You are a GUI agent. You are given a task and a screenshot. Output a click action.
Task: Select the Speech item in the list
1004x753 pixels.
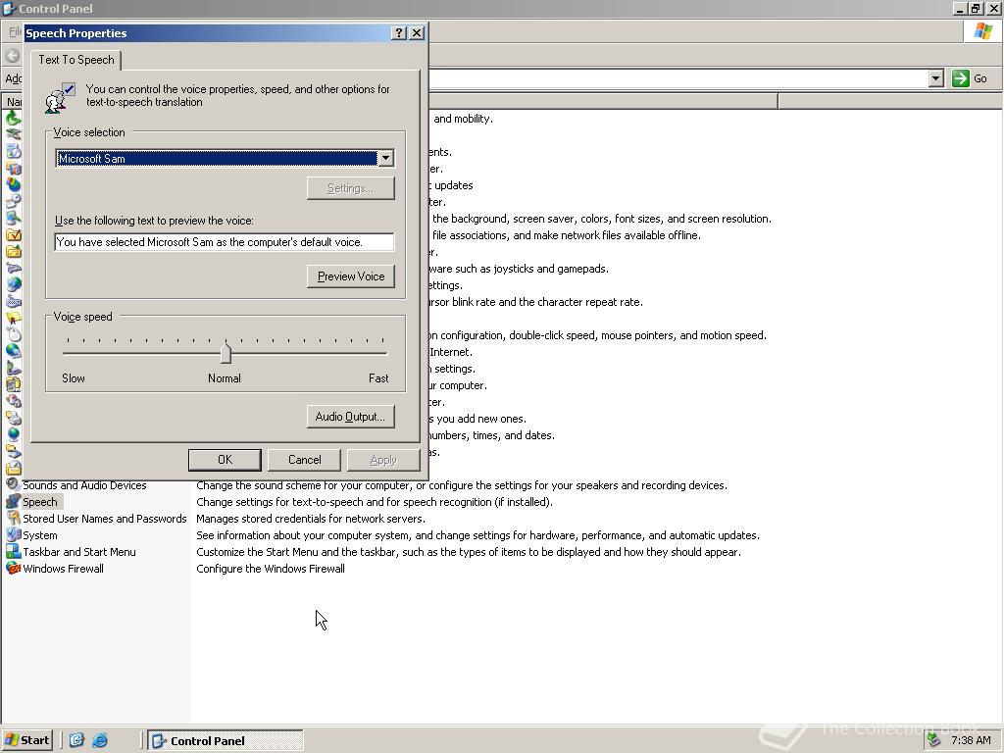39,501
